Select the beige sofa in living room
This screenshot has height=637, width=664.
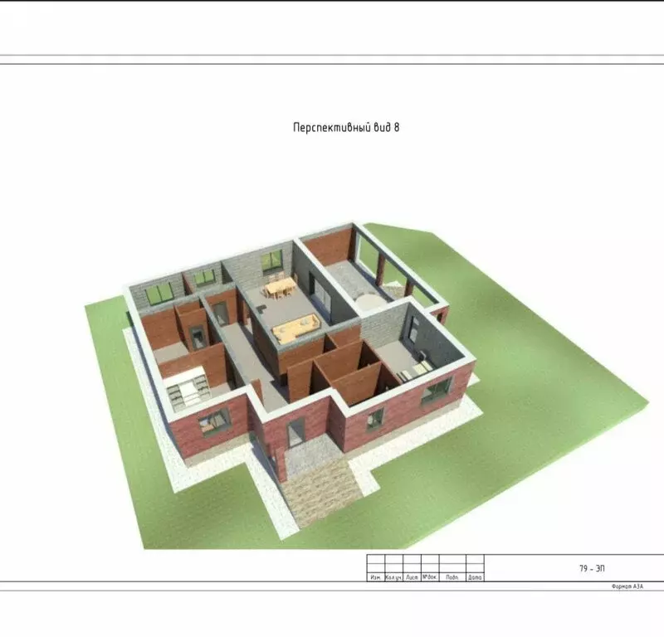pos(295,327)
